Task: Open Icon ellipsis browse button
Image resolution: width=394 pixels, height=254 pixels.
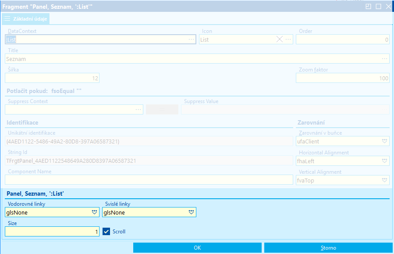Action: pos(288,39)
